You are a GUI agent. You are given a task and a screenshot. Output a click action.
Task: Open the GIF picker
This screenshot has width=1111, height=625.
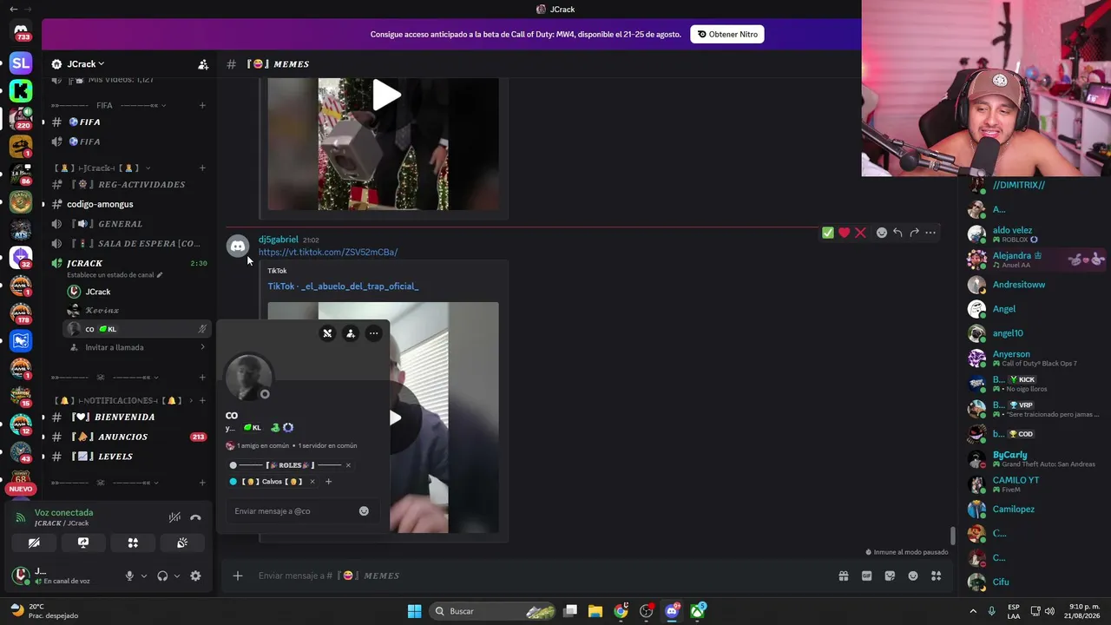[866, 576]
